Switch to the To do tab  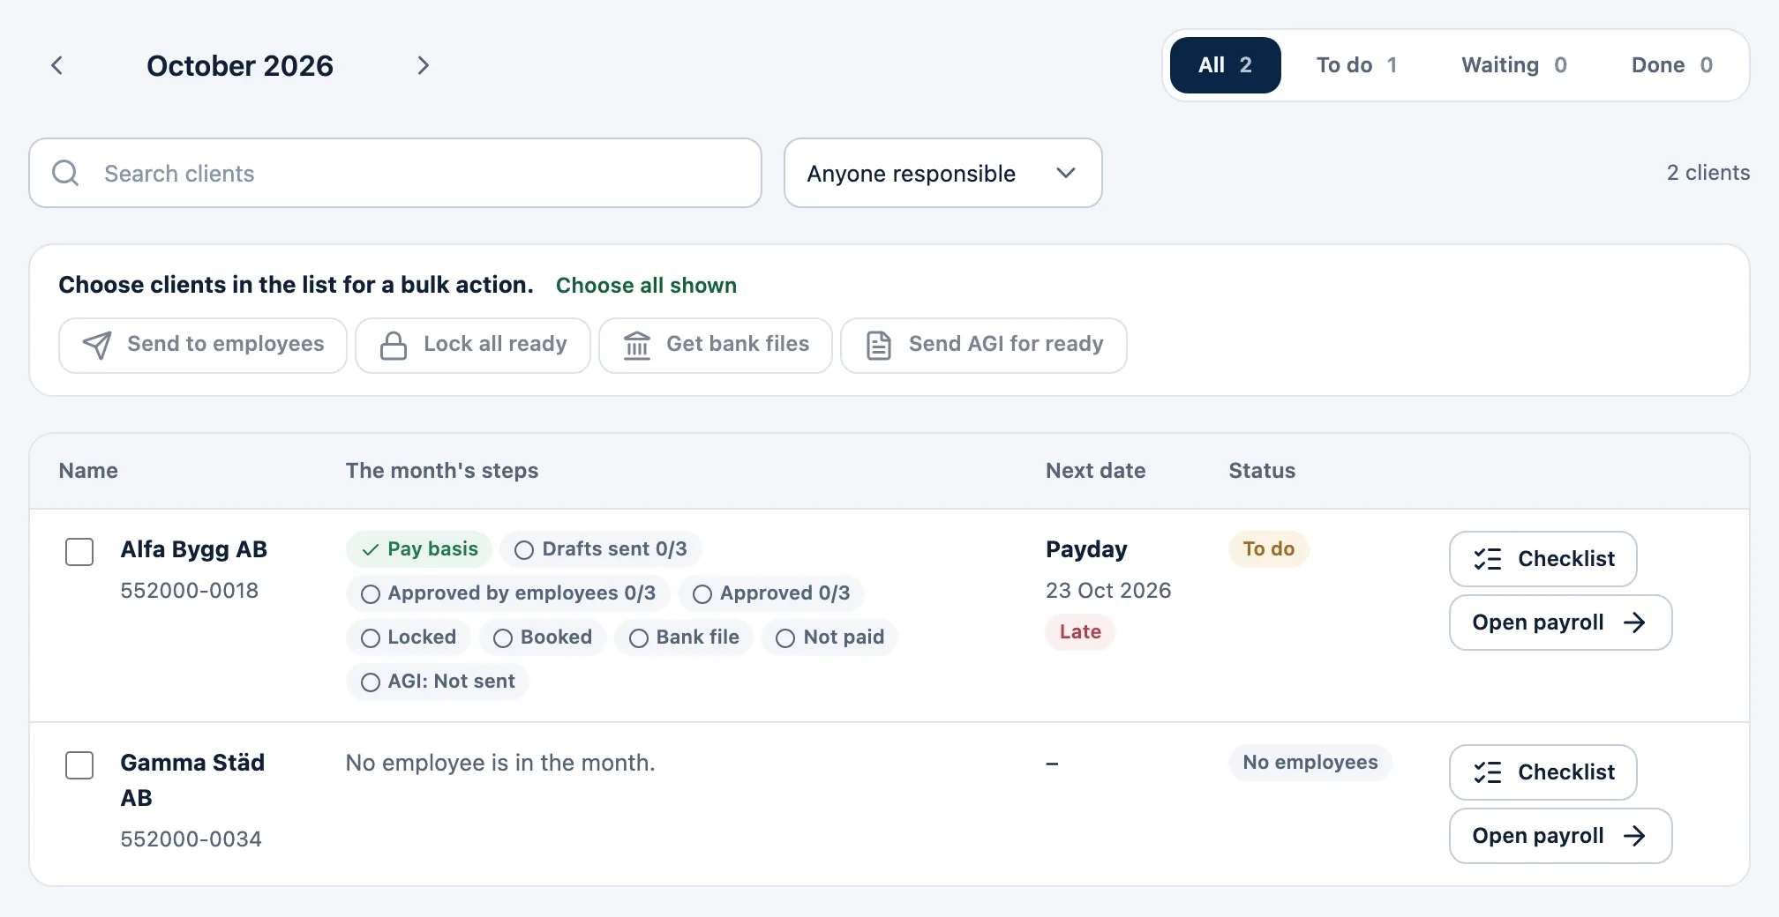[x=1356, y=65]
